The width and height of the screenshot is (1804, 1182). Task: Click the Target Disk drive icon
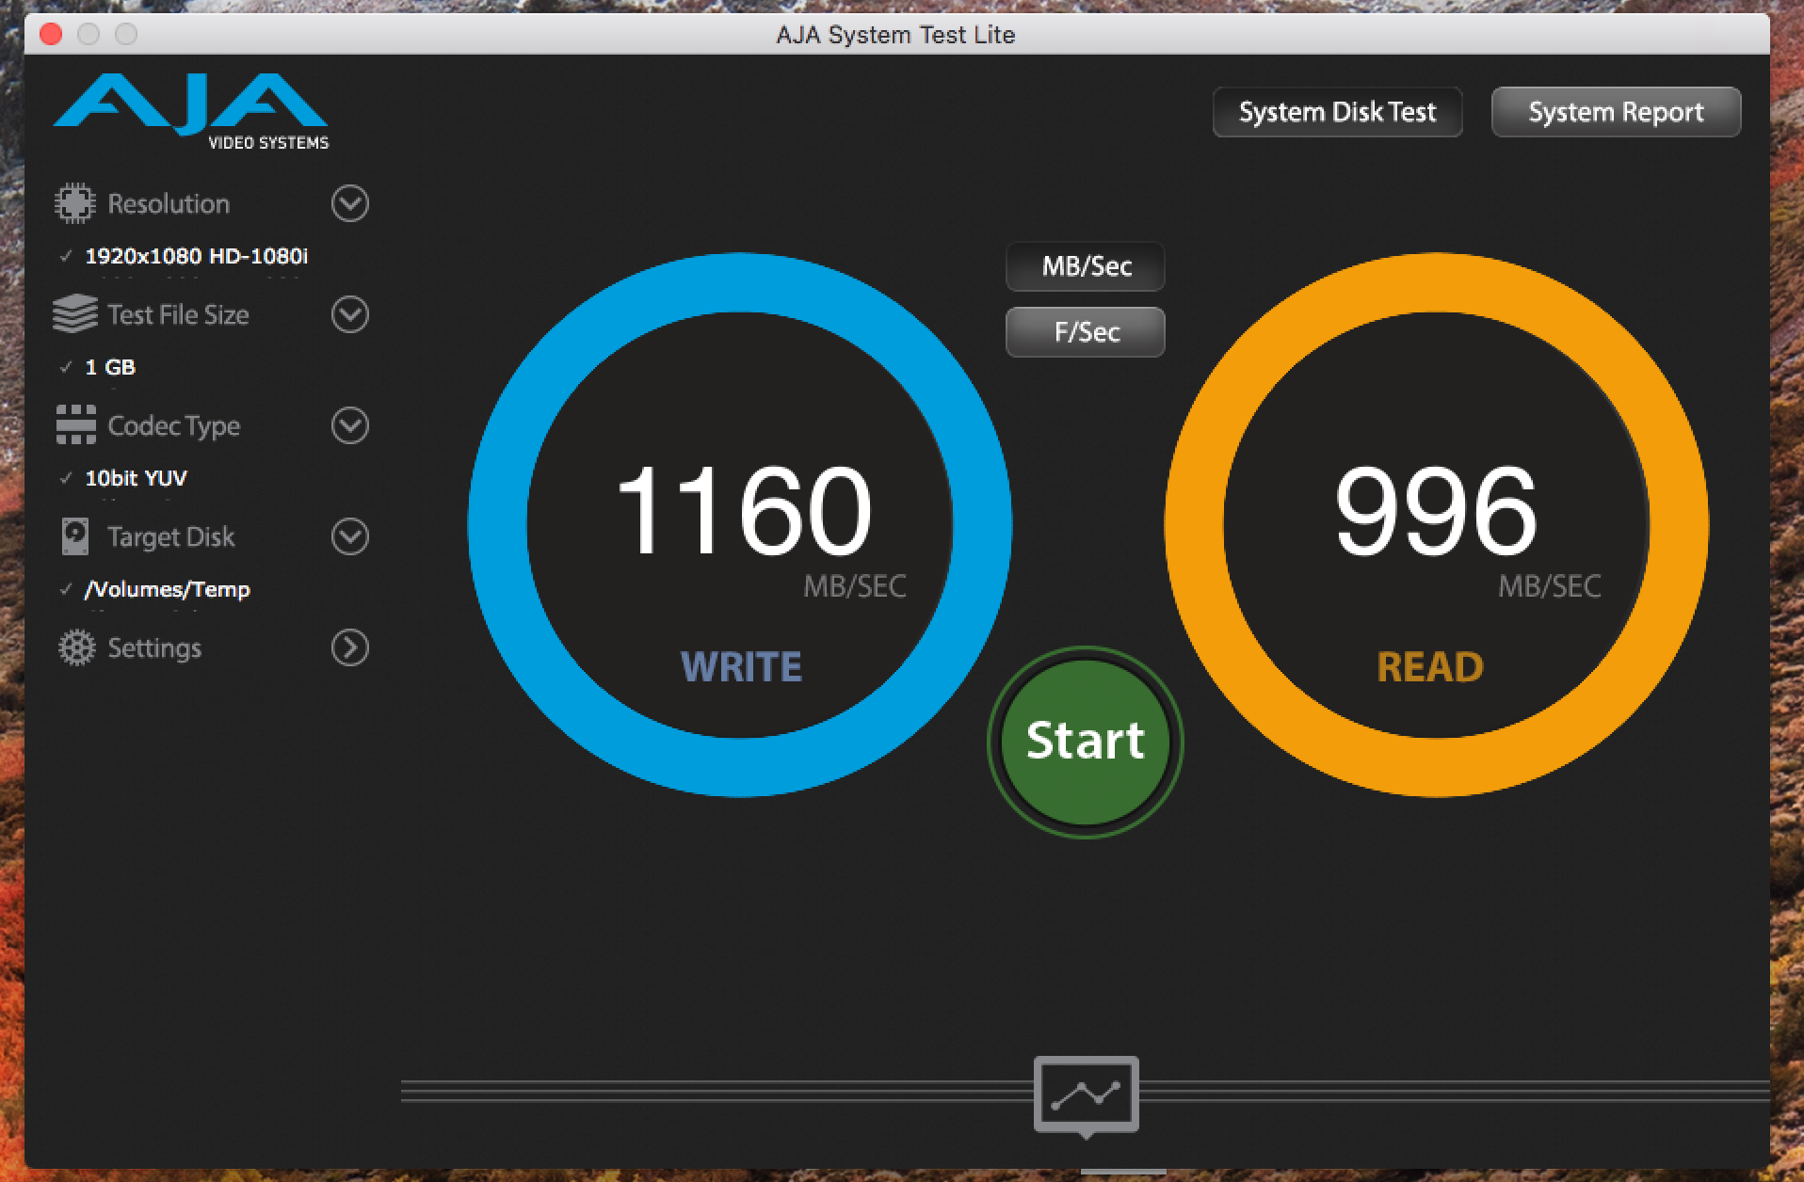(x=75, y=536)
